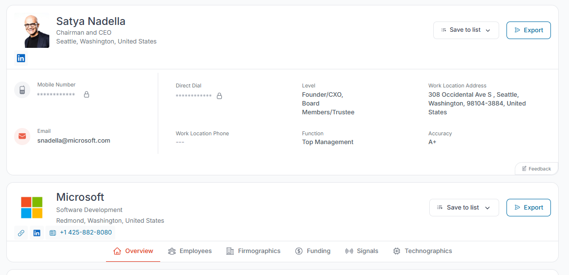
Task: Open the Feedback button
Action: 536,169
